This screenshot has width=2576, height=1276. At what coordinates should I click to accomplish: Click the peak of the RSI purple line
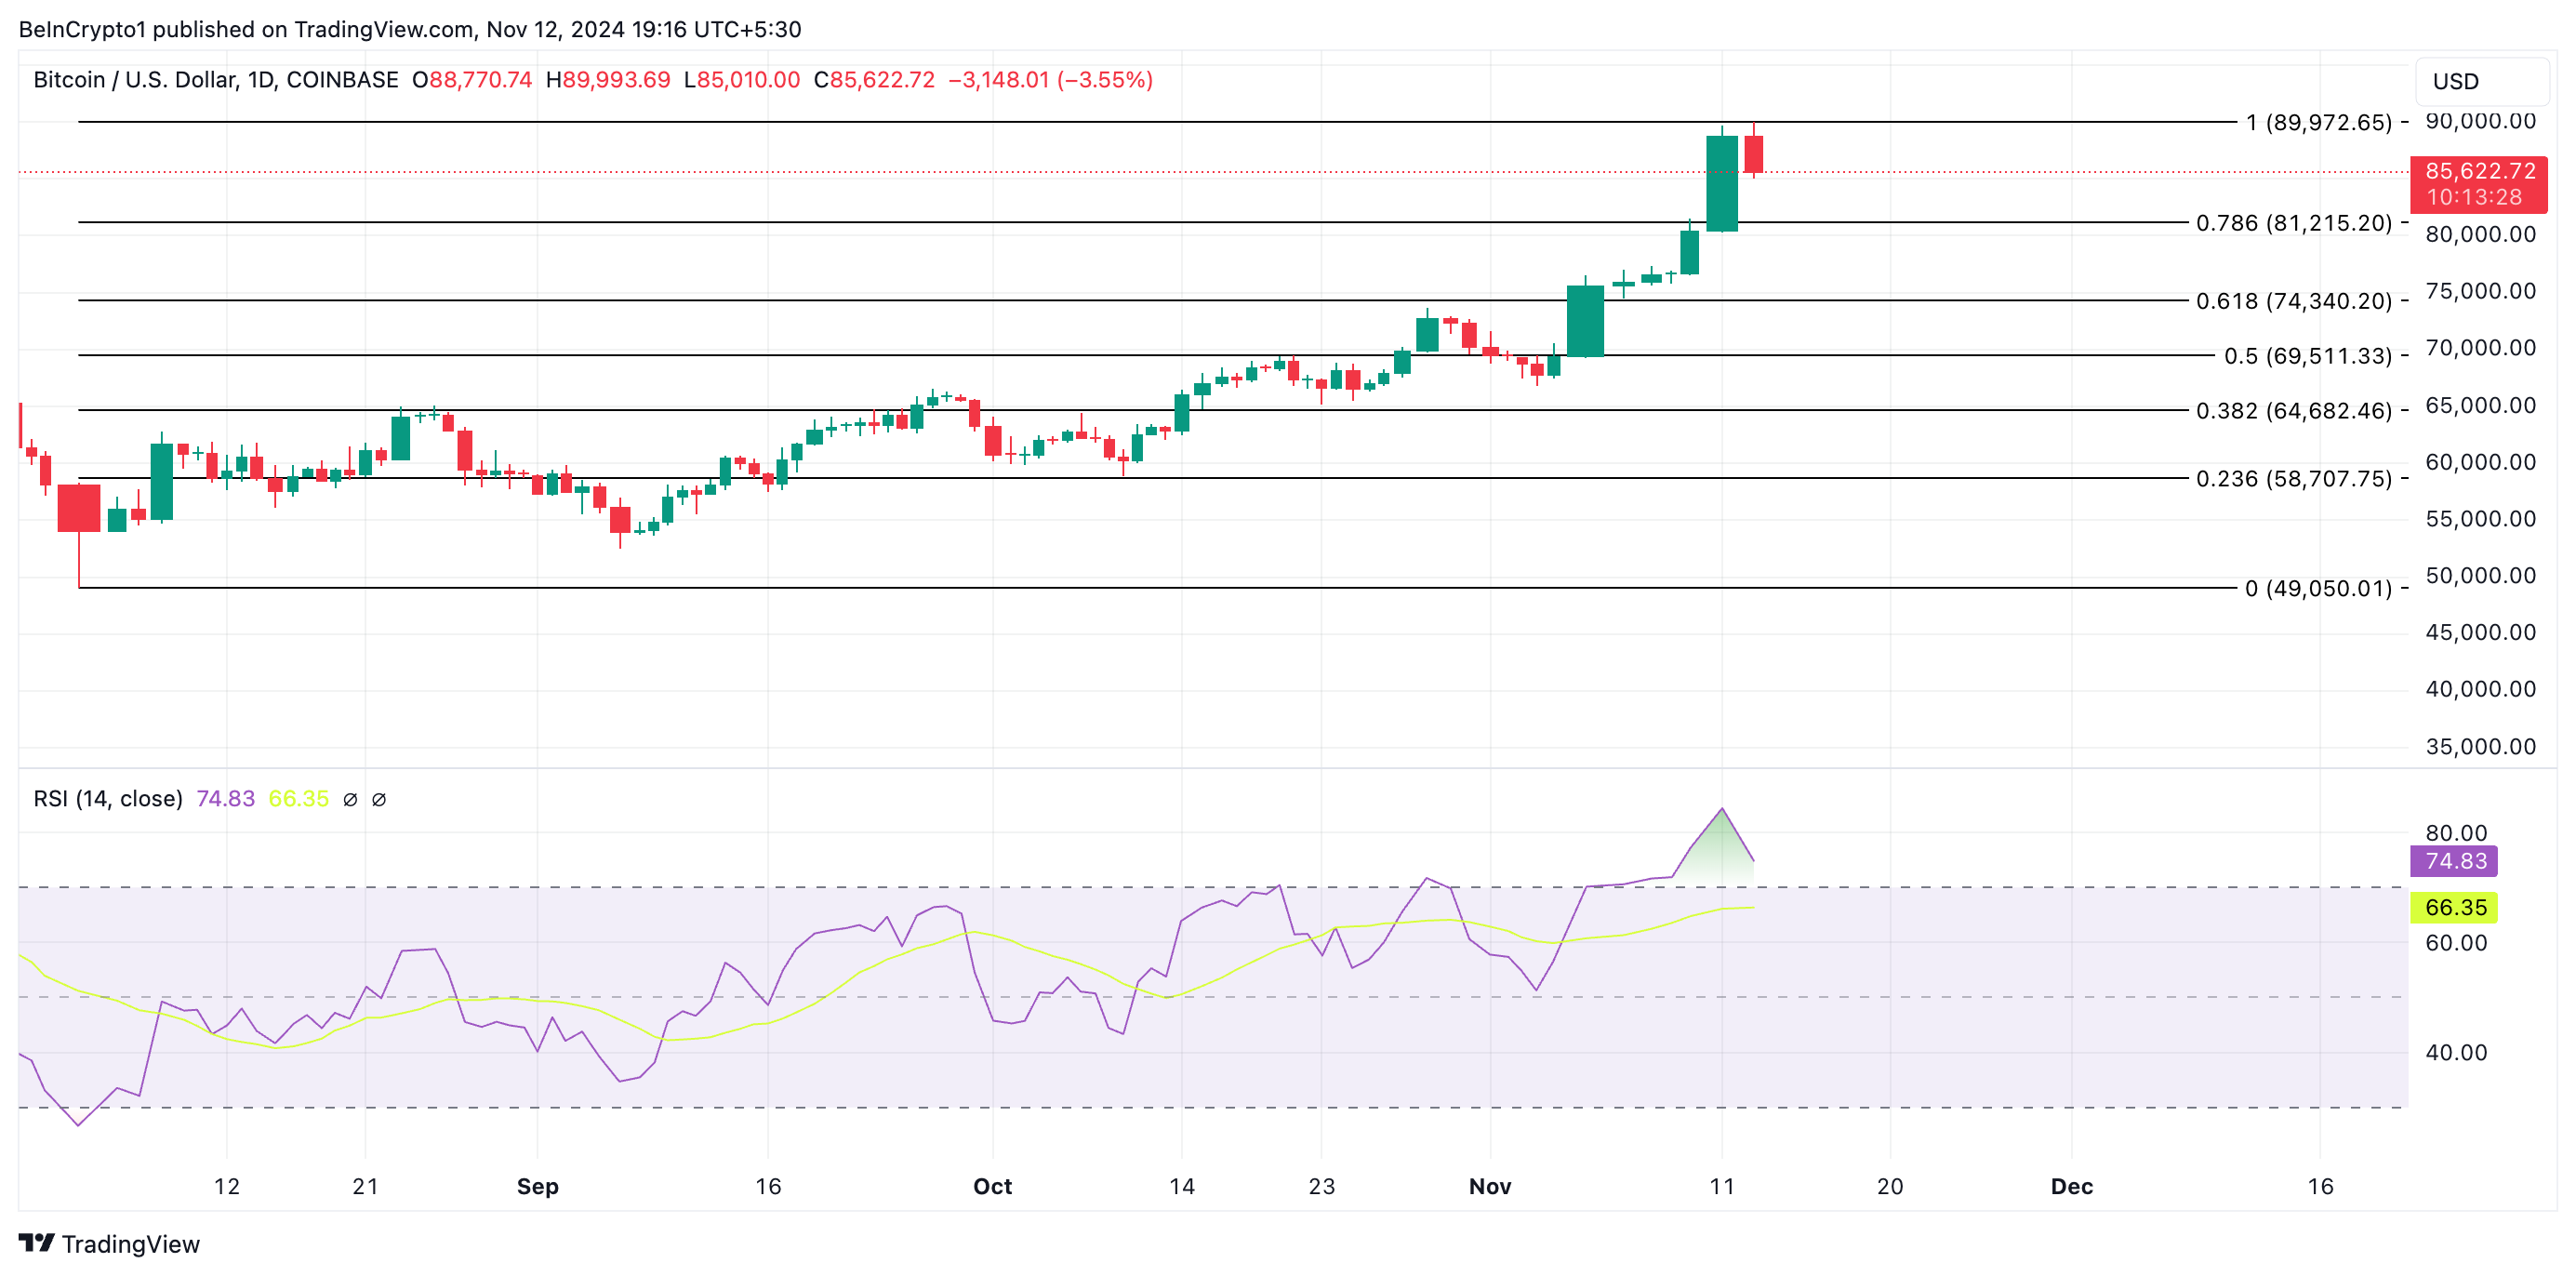[x=1721, y=809]
